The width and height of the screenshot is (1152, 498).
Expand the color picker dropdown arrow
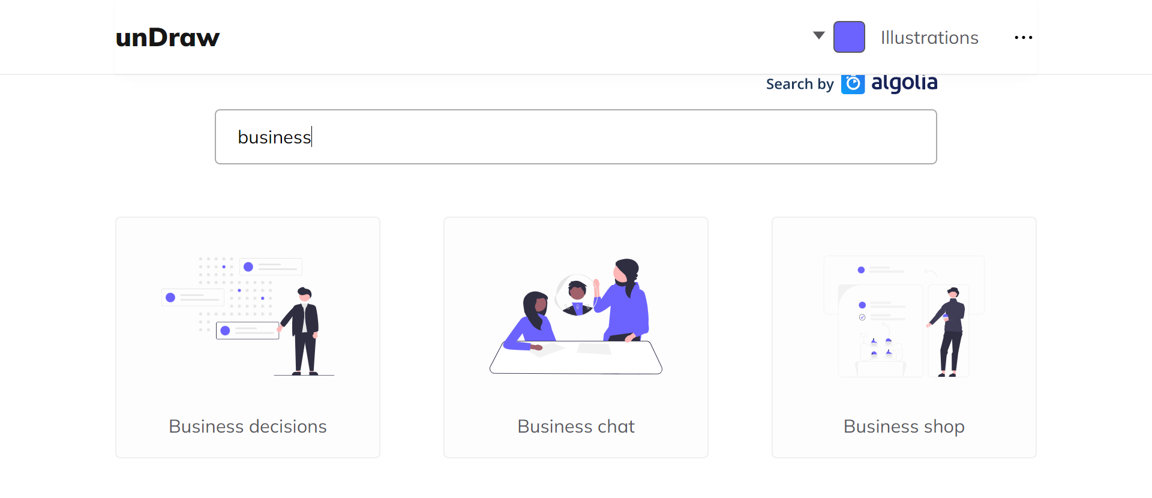pos(818,35)
